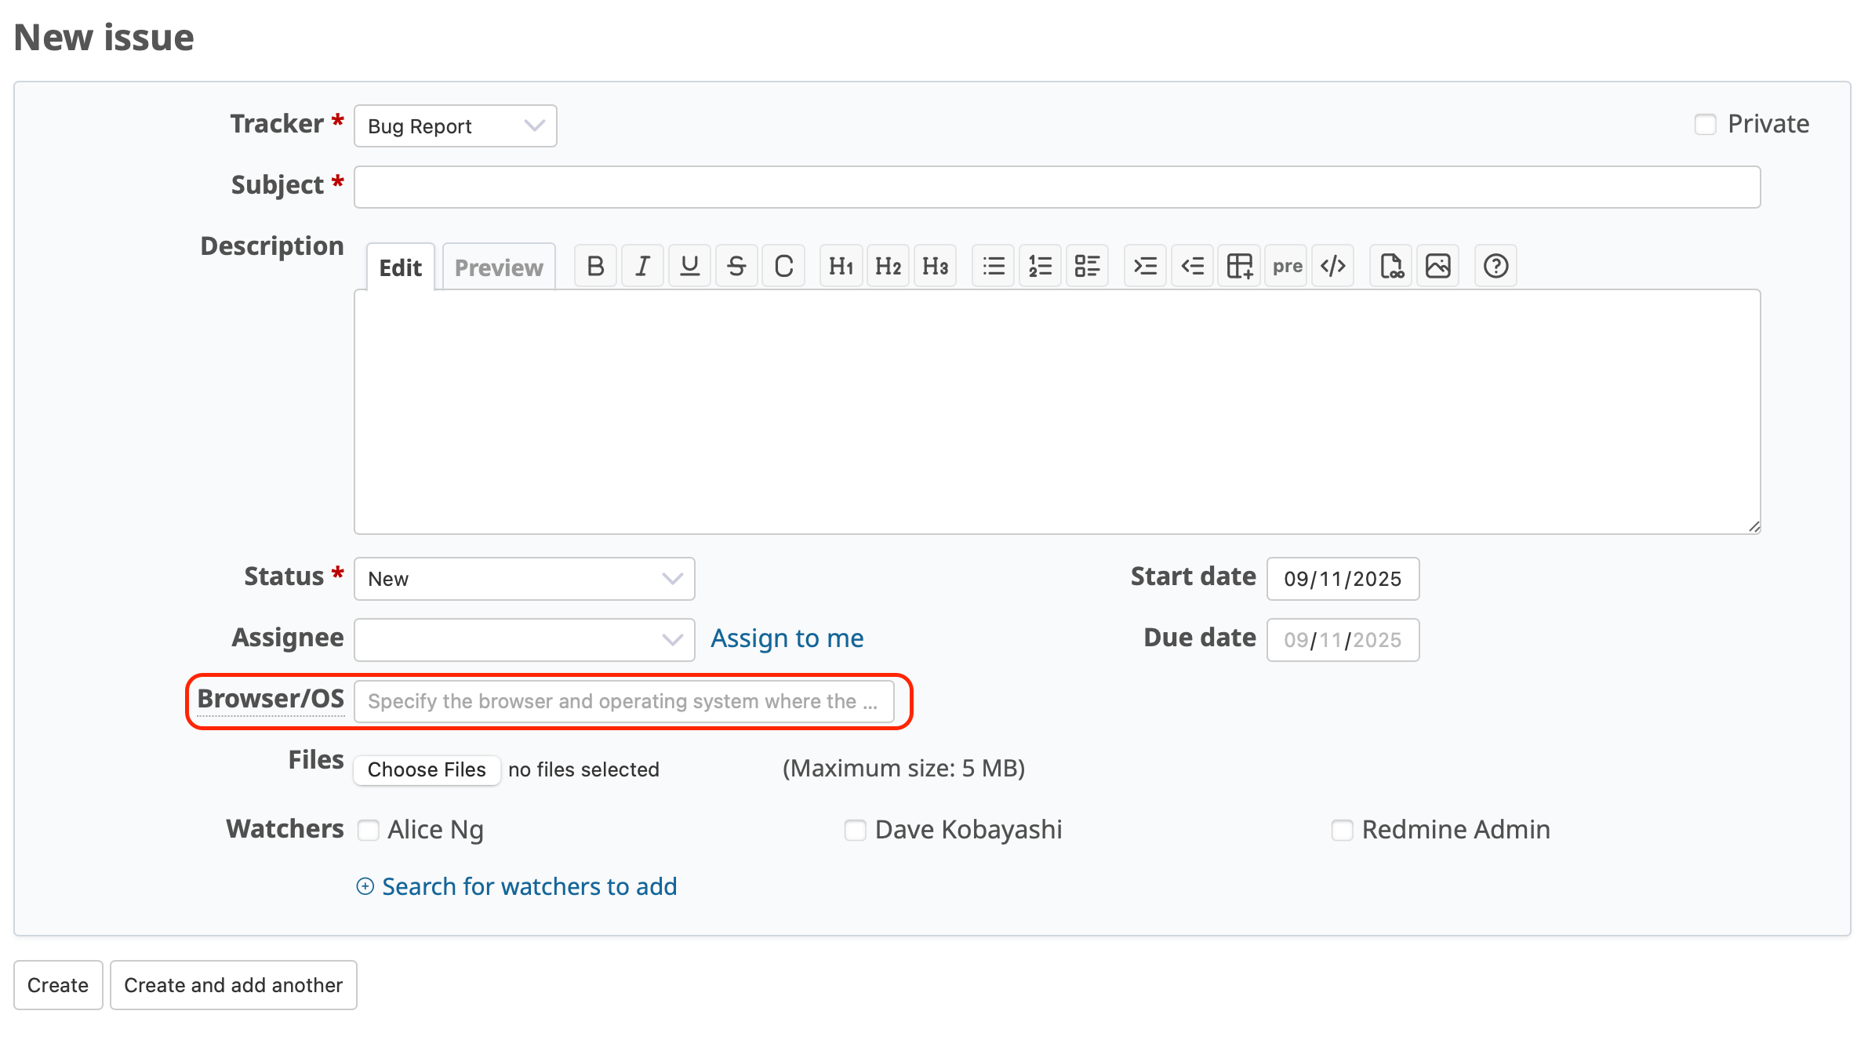Insert a table using the table icon
1868x1040 pixels.
coord(1239,266)
